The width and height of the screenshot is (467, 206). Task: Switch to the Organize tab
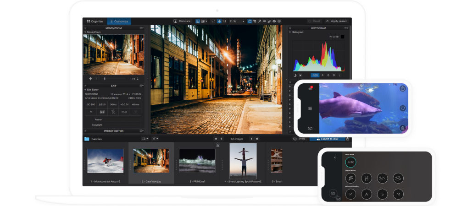coord(95,22)
